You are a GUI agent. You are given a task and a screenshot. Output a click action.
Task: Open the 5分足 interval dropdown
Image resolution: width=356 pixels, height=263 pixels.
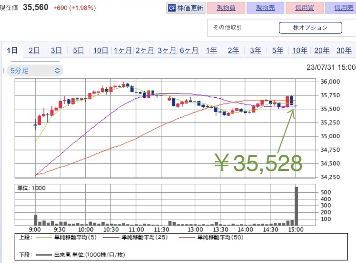pyautogui.click(x=33, y=71)
